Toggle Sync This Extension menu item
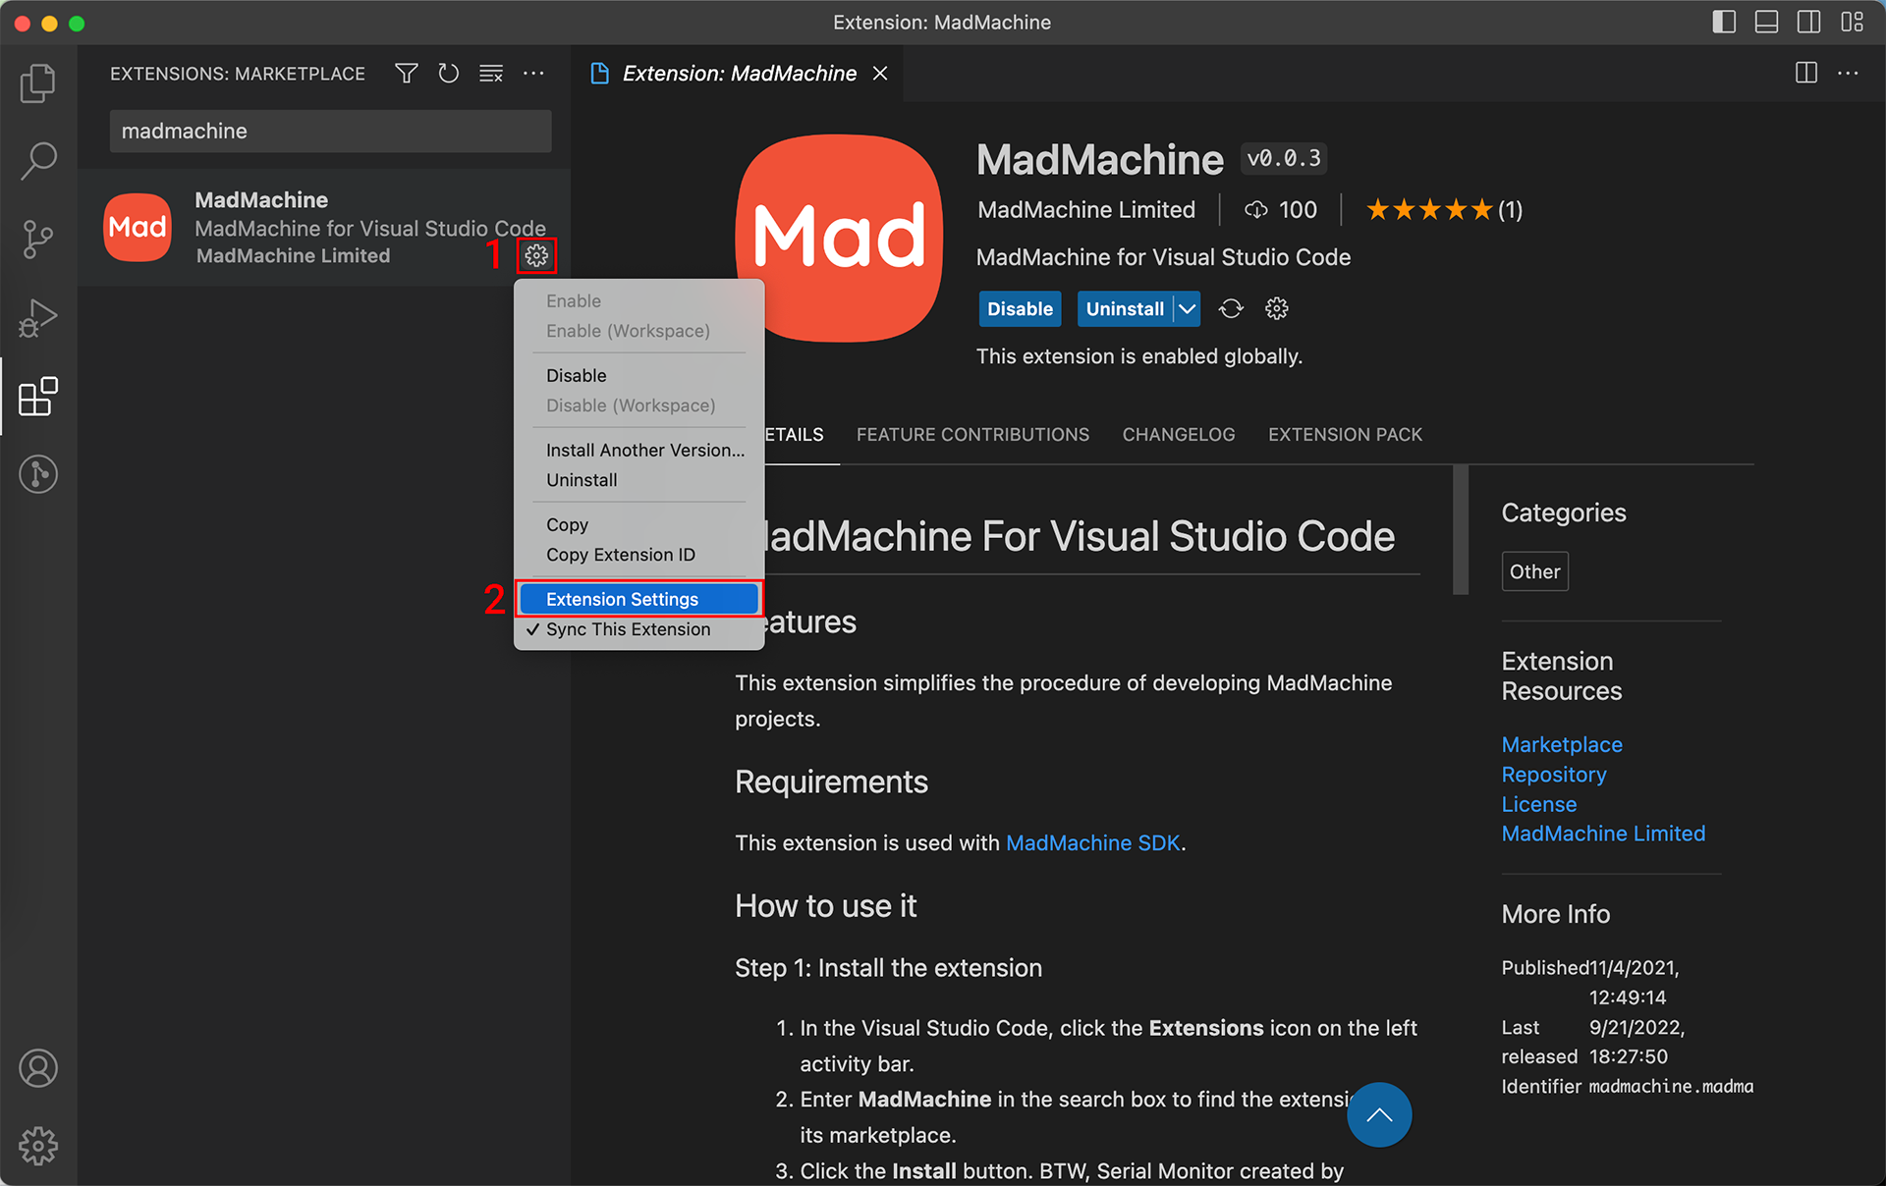Image resolution: width=1886 pixels, height=1186 pixels. click(x=638, y=629)
